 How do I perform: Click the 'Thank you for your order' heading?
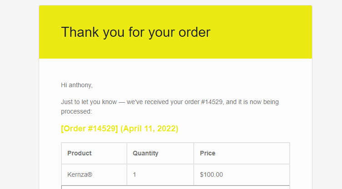click(136, 32)
